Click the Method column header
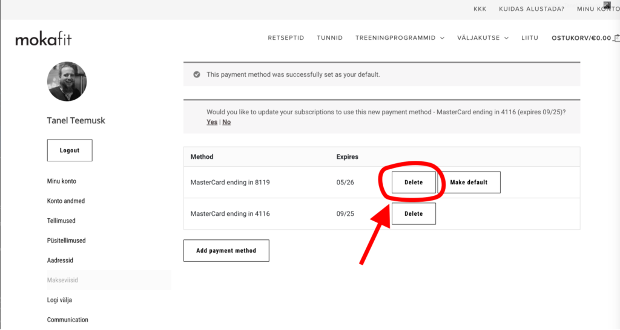620x330 pixels. pyautogui.click(x=202, y=157)
